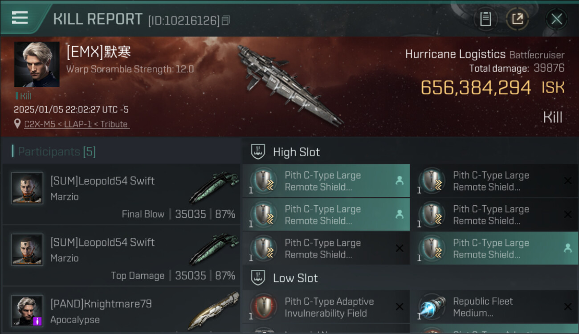Select first highlighted Pith C-Type Remote Shield module
This screenshot has width=579, height=334.
(326, 180)
